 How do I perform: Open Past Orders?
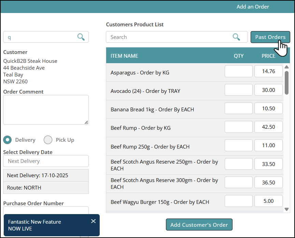[270, 37]
